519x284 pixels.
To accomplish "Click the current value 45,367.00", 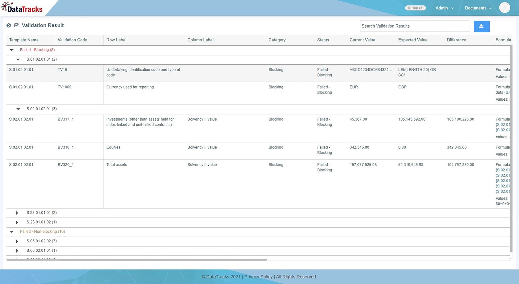I will [x=358, y=119].
